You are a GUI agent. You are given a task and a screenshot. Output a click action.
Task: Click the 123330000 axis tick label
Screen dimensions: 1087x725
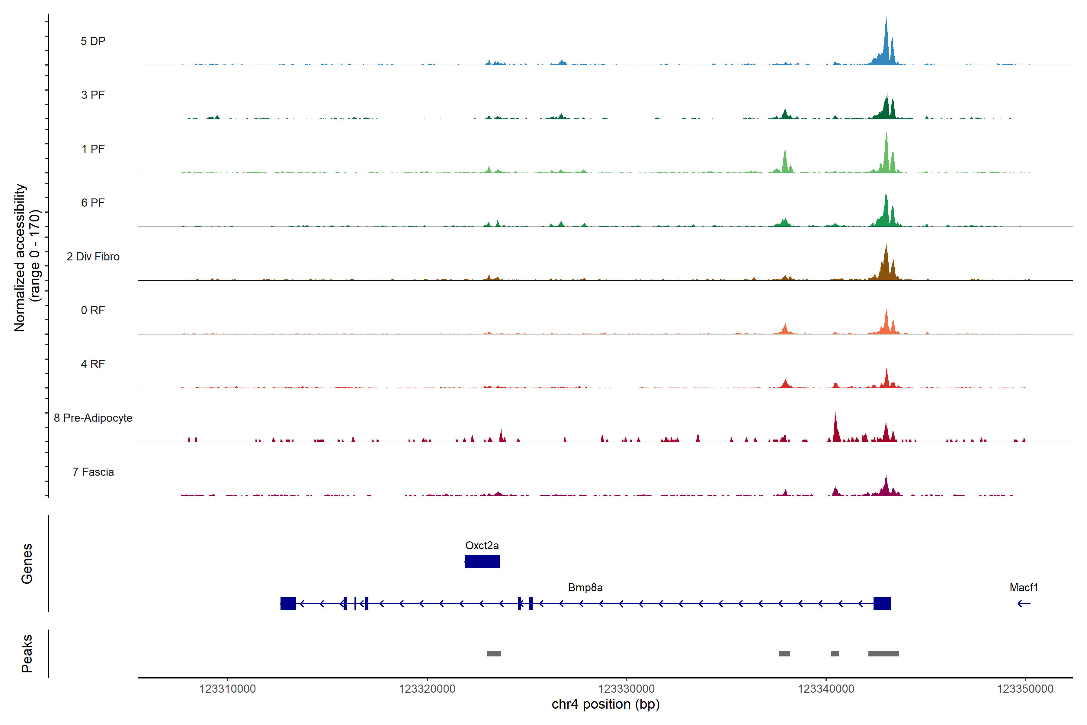pyautogui.click(x=626, y=689)
